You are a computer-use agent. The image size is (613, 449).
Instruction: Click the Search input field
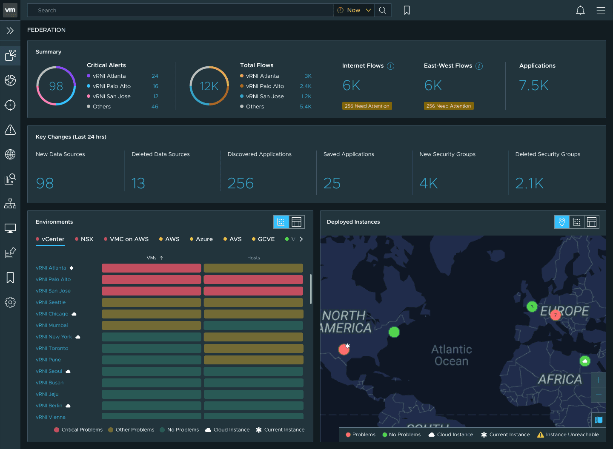click(x=180, y=10)
